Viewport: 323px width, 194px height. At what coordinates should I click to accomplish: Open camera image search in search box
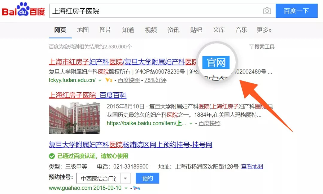267,11
